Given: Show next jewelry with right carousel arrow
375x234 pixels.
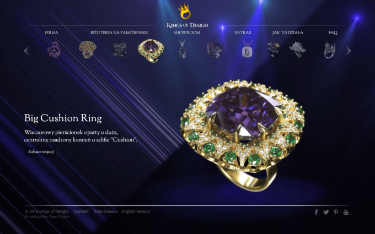Looking at the screenshot, I should pos(348,51).
